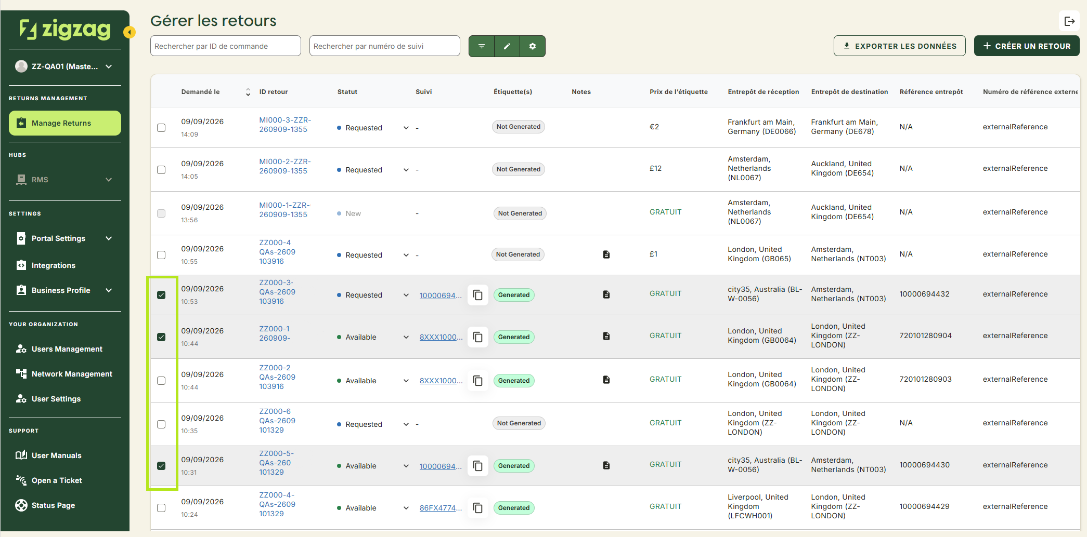Open the Status Page link
This screenshot has width=1087, height=537.
tap(53, 505)
